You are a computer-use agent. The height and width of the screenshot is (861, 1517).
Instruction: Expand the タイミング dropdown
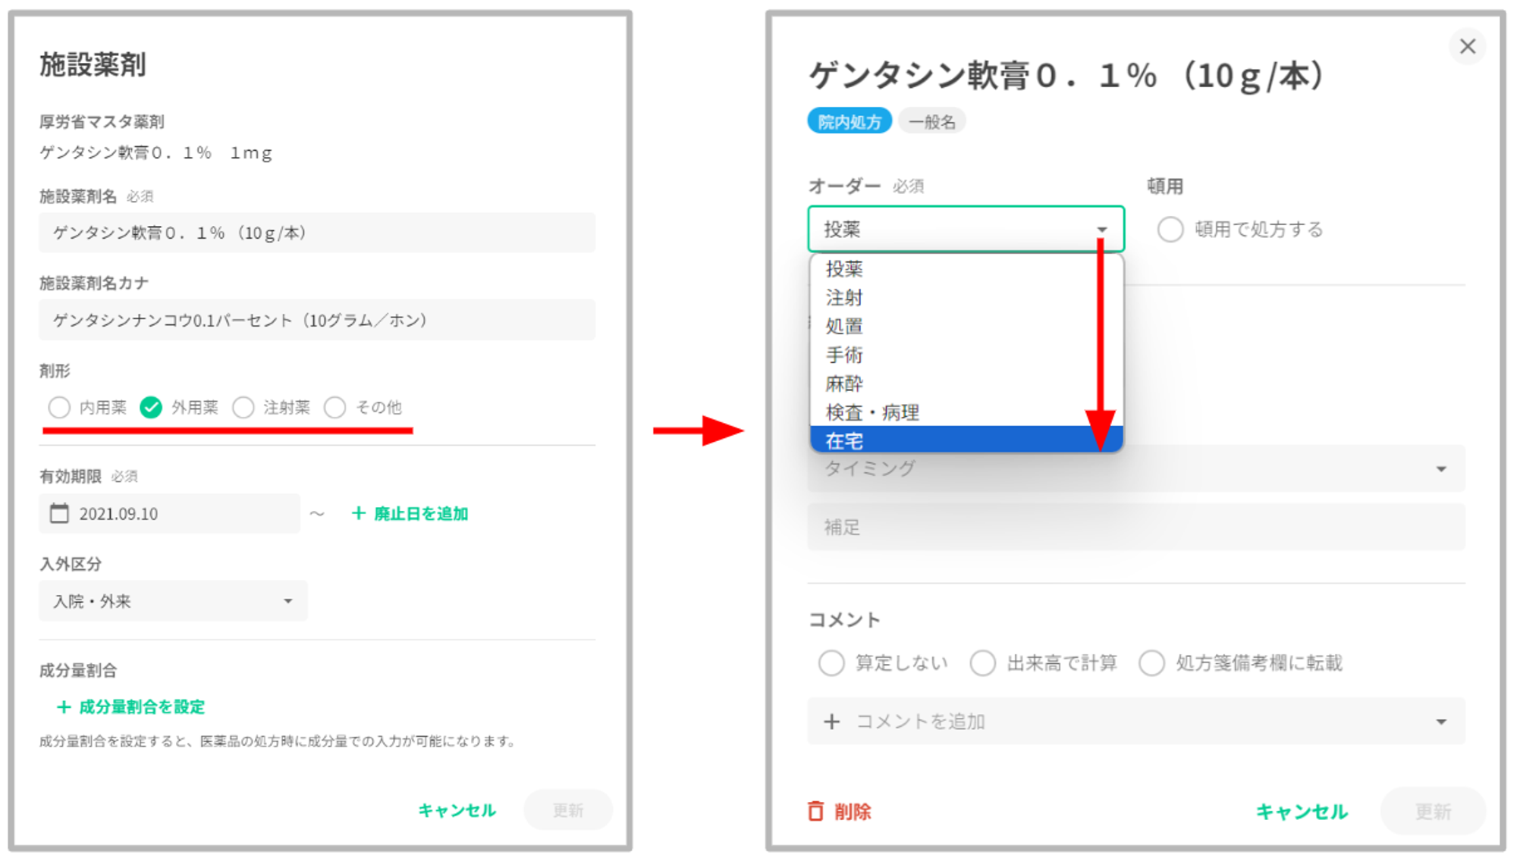coord(1440,469)
